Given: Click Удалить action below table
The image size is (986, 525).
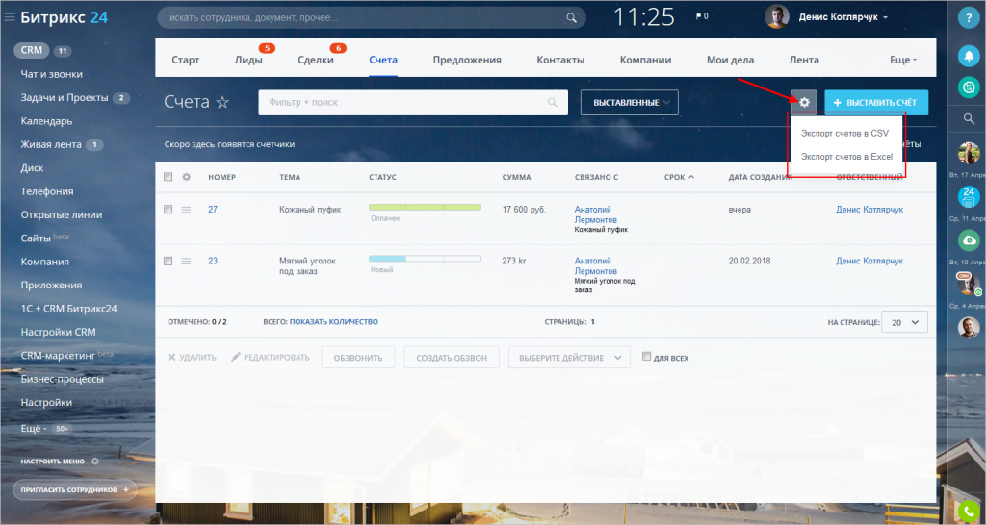Looking at the screenshot, I should pyautogui.click(x=192, y=358).
